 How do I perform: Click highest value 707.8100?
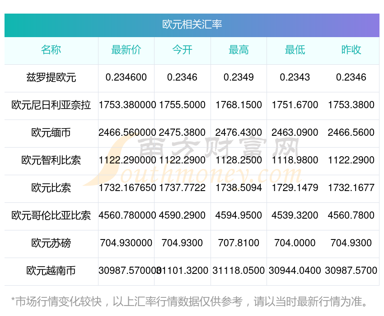239,243
